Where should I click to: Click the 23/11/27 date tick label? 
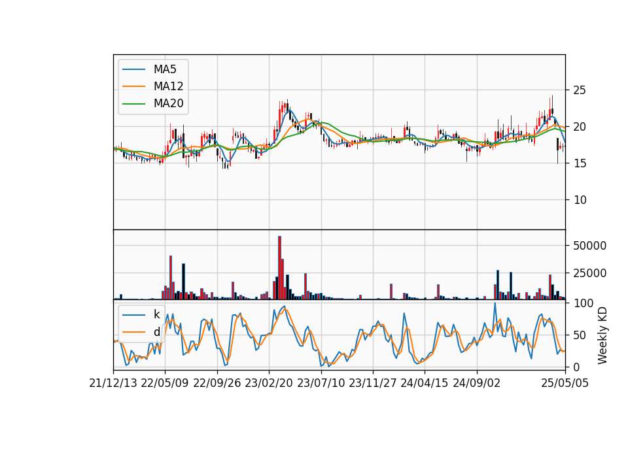(x=373, y=383)
